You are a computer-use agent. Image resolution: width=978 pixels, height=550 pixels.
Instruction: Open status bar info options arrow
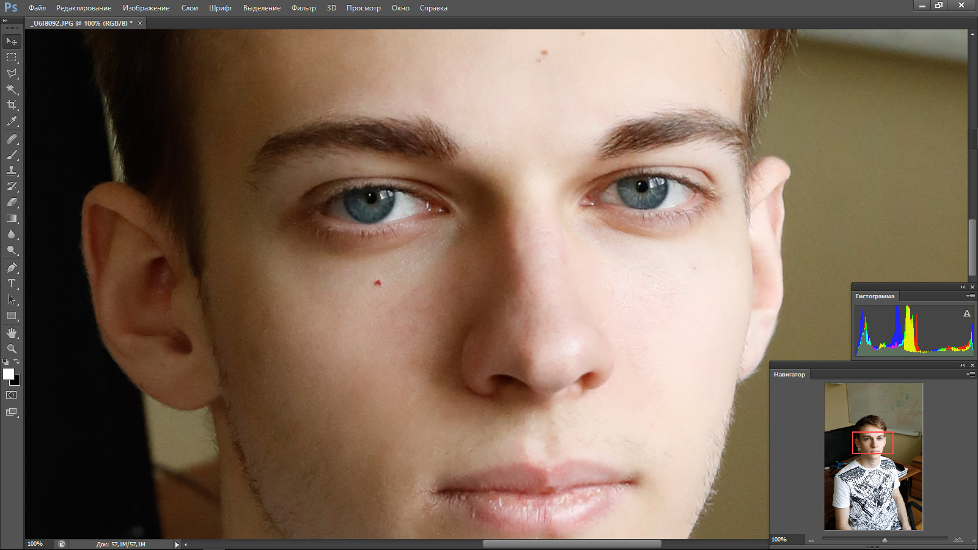click(177, 544)
